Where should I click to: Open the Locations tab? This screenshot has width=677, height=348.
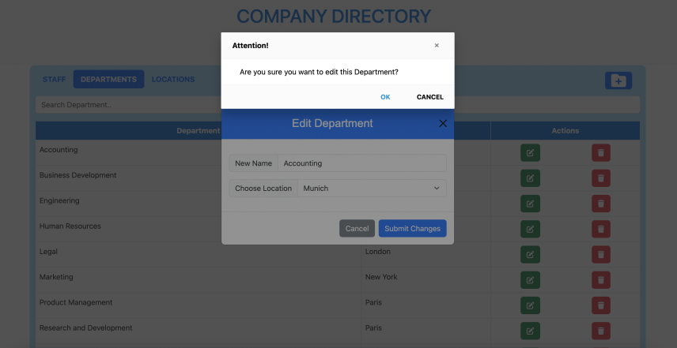(x=173, y=80)
